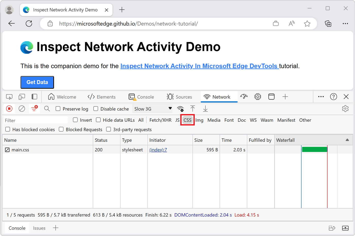Enable Disable cache
Screen dimensions: 355x236
96,109
